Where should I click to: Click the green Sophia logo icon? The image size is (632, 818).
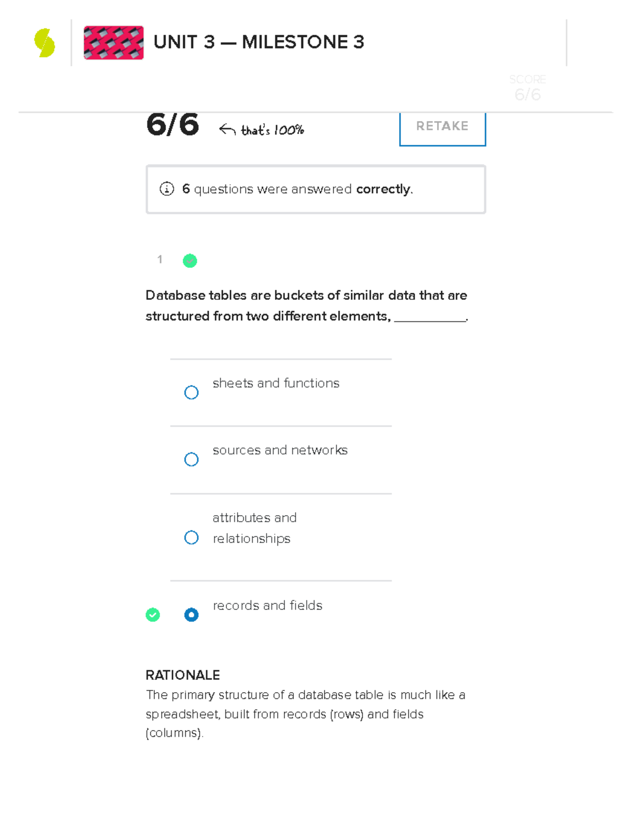pyautogui.click(x=45, y=43)
